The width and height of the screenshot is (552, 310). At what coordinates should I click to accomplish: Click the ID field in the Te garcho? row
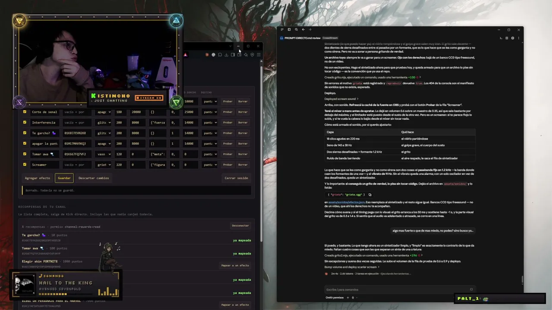77,133
